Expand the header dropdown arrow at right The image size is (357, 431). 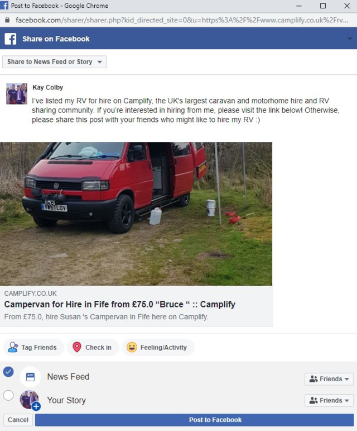pyautogui.click(x=350, y=39)
